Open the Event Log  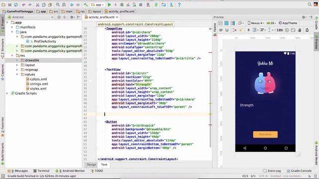pyautogui.click(x=272, y=171)
